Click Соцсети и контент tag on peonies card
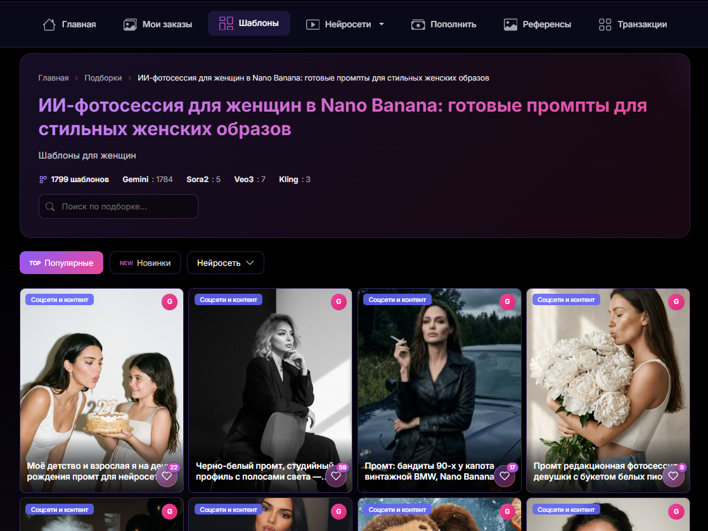The image size is (708, 531). point(566,299)
